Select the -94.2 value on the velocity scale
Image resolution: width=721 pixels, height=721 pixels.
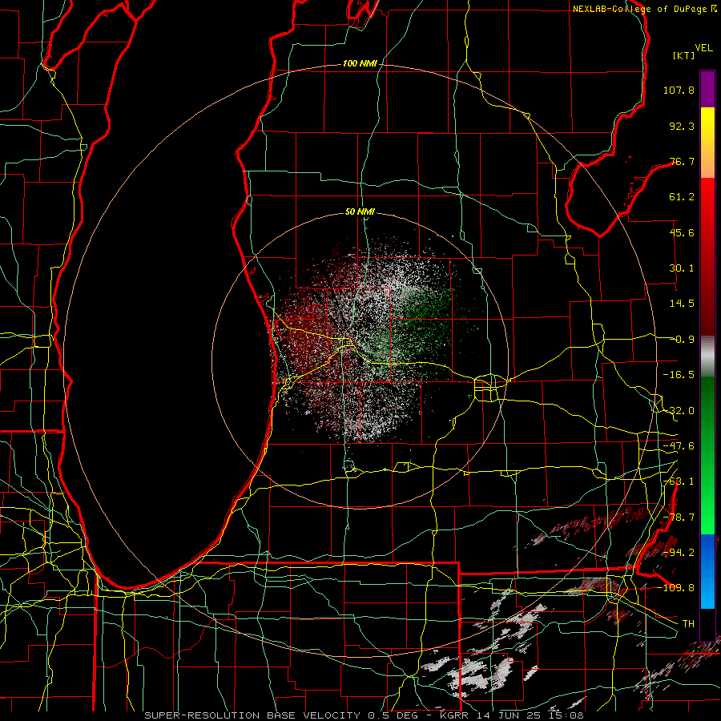click(679, 552)
